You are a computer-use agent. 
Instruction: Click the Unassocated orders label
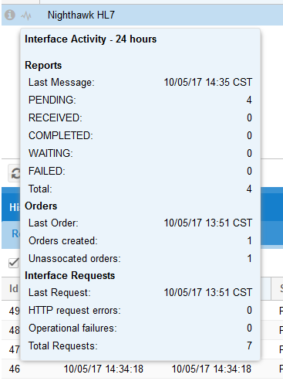[x=75, y=259]
